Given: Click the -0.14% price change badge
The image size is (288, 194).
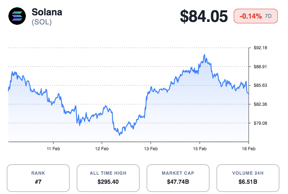Looking at the screenshot, I should click(x=251, y=16).
